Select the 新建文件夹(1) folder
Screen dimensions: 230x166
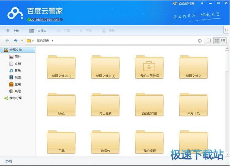click(105, 67)
